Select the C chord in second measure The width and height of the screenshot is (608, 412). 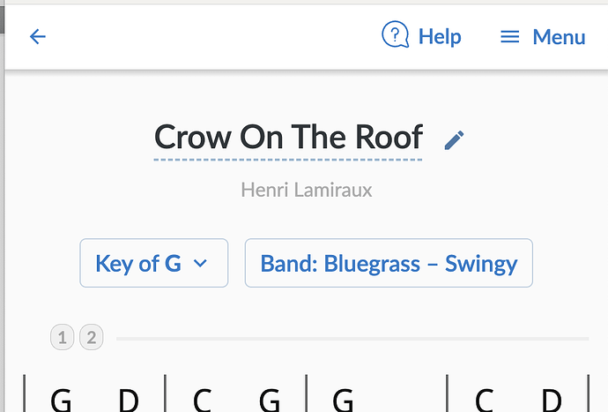pyautogui.click(x=202, y=400)
